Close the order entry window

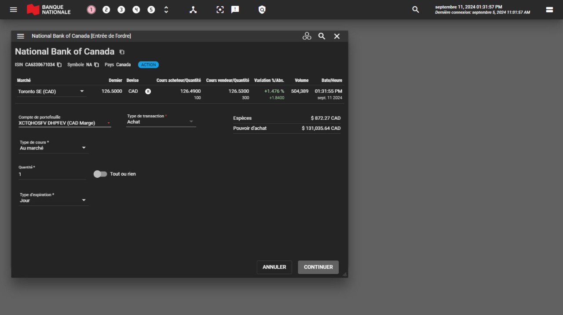(x=337, y=36)
